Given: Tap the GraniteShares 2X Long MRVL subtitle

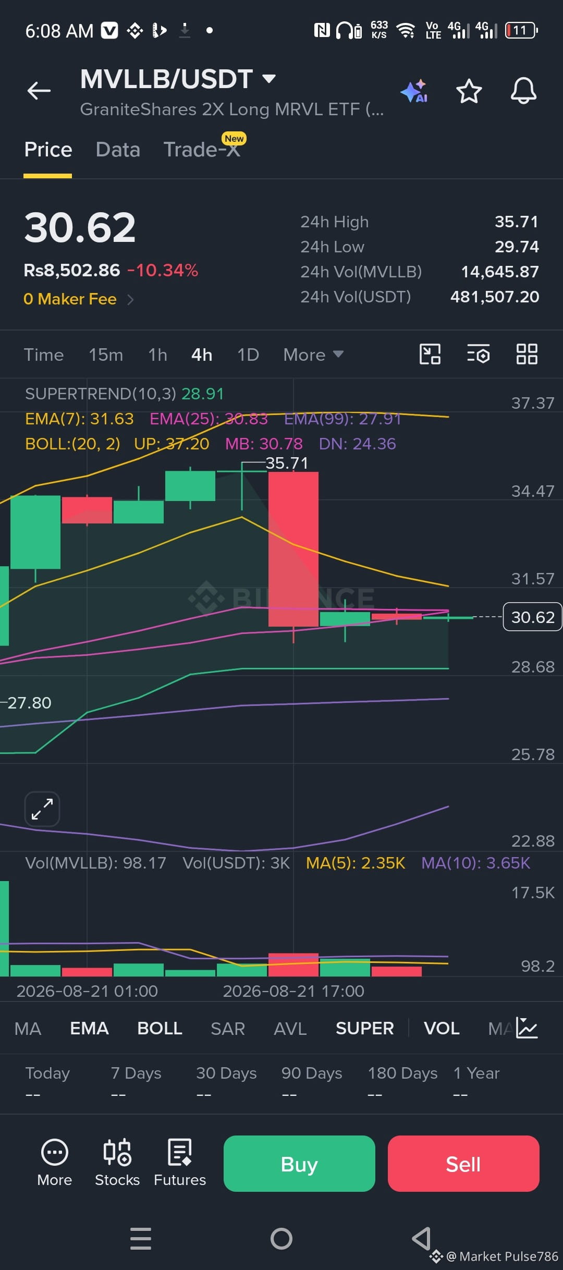Looking at the screenshot, I should tap(232, 109).
